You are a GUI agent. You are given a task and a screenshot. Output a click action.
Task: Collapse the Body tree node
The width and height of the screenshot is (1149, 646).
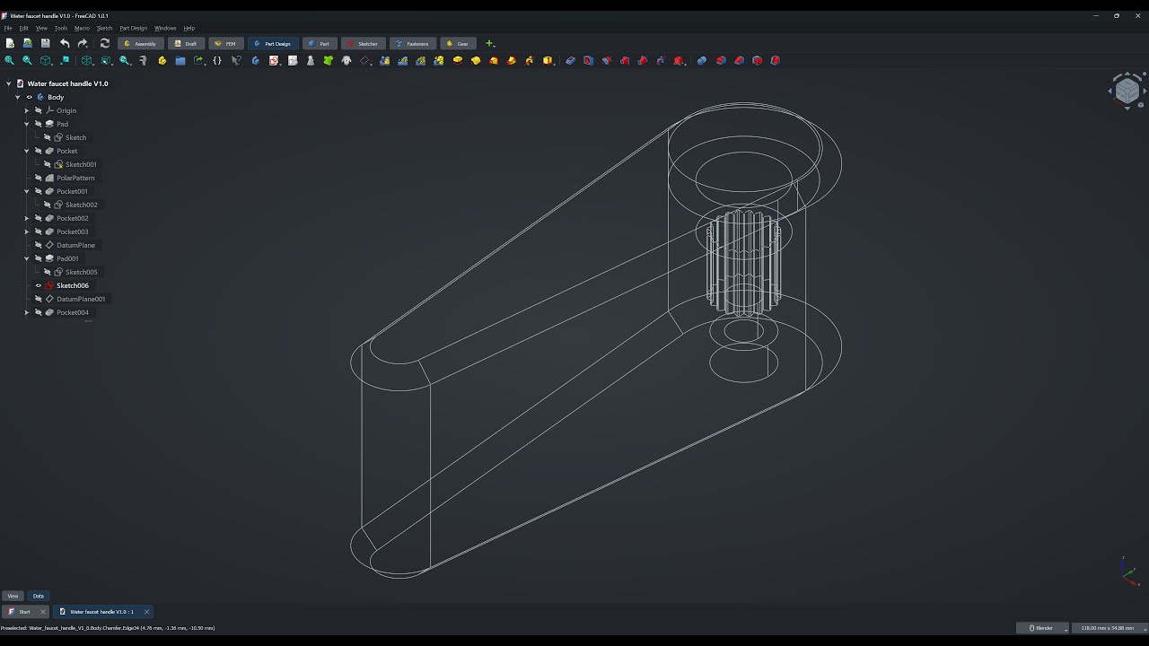[x=18, y=97]
